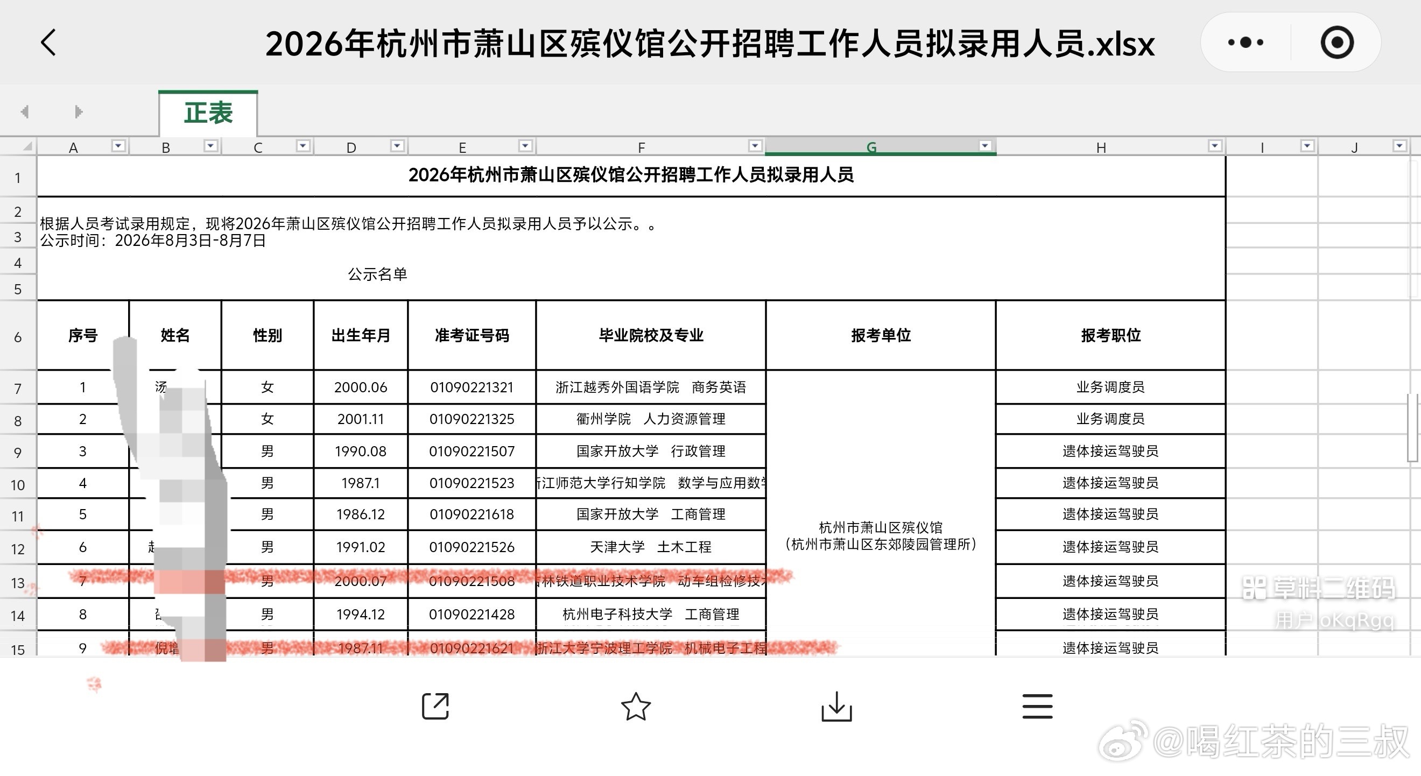Click the 出生年月 header cell
The image size is (1421, 776).
pyautogui.click(x=361, y=335)
